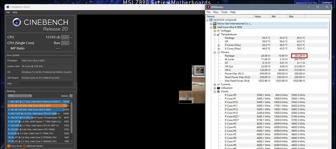Click the Info input field
The image size is (336, 149).
pos(47,84)
